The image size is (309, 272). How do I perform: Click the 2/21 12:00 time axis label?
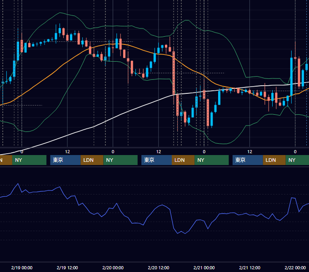[249, 267]
